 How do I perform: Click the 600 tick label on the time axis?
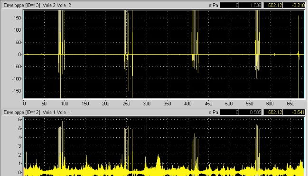point(270,104)
